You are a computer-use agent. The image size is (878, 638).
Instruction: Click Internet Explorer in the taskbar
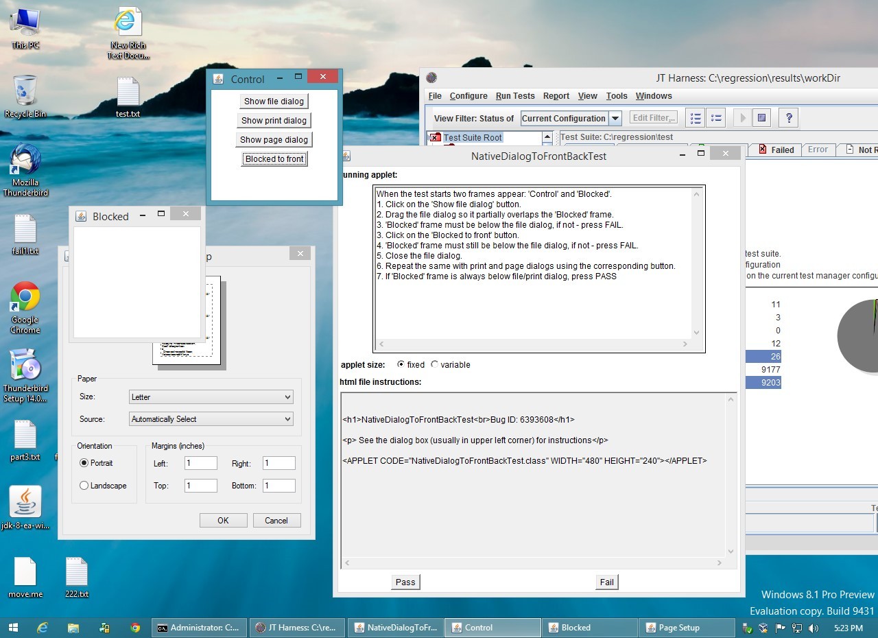point(43,627)
